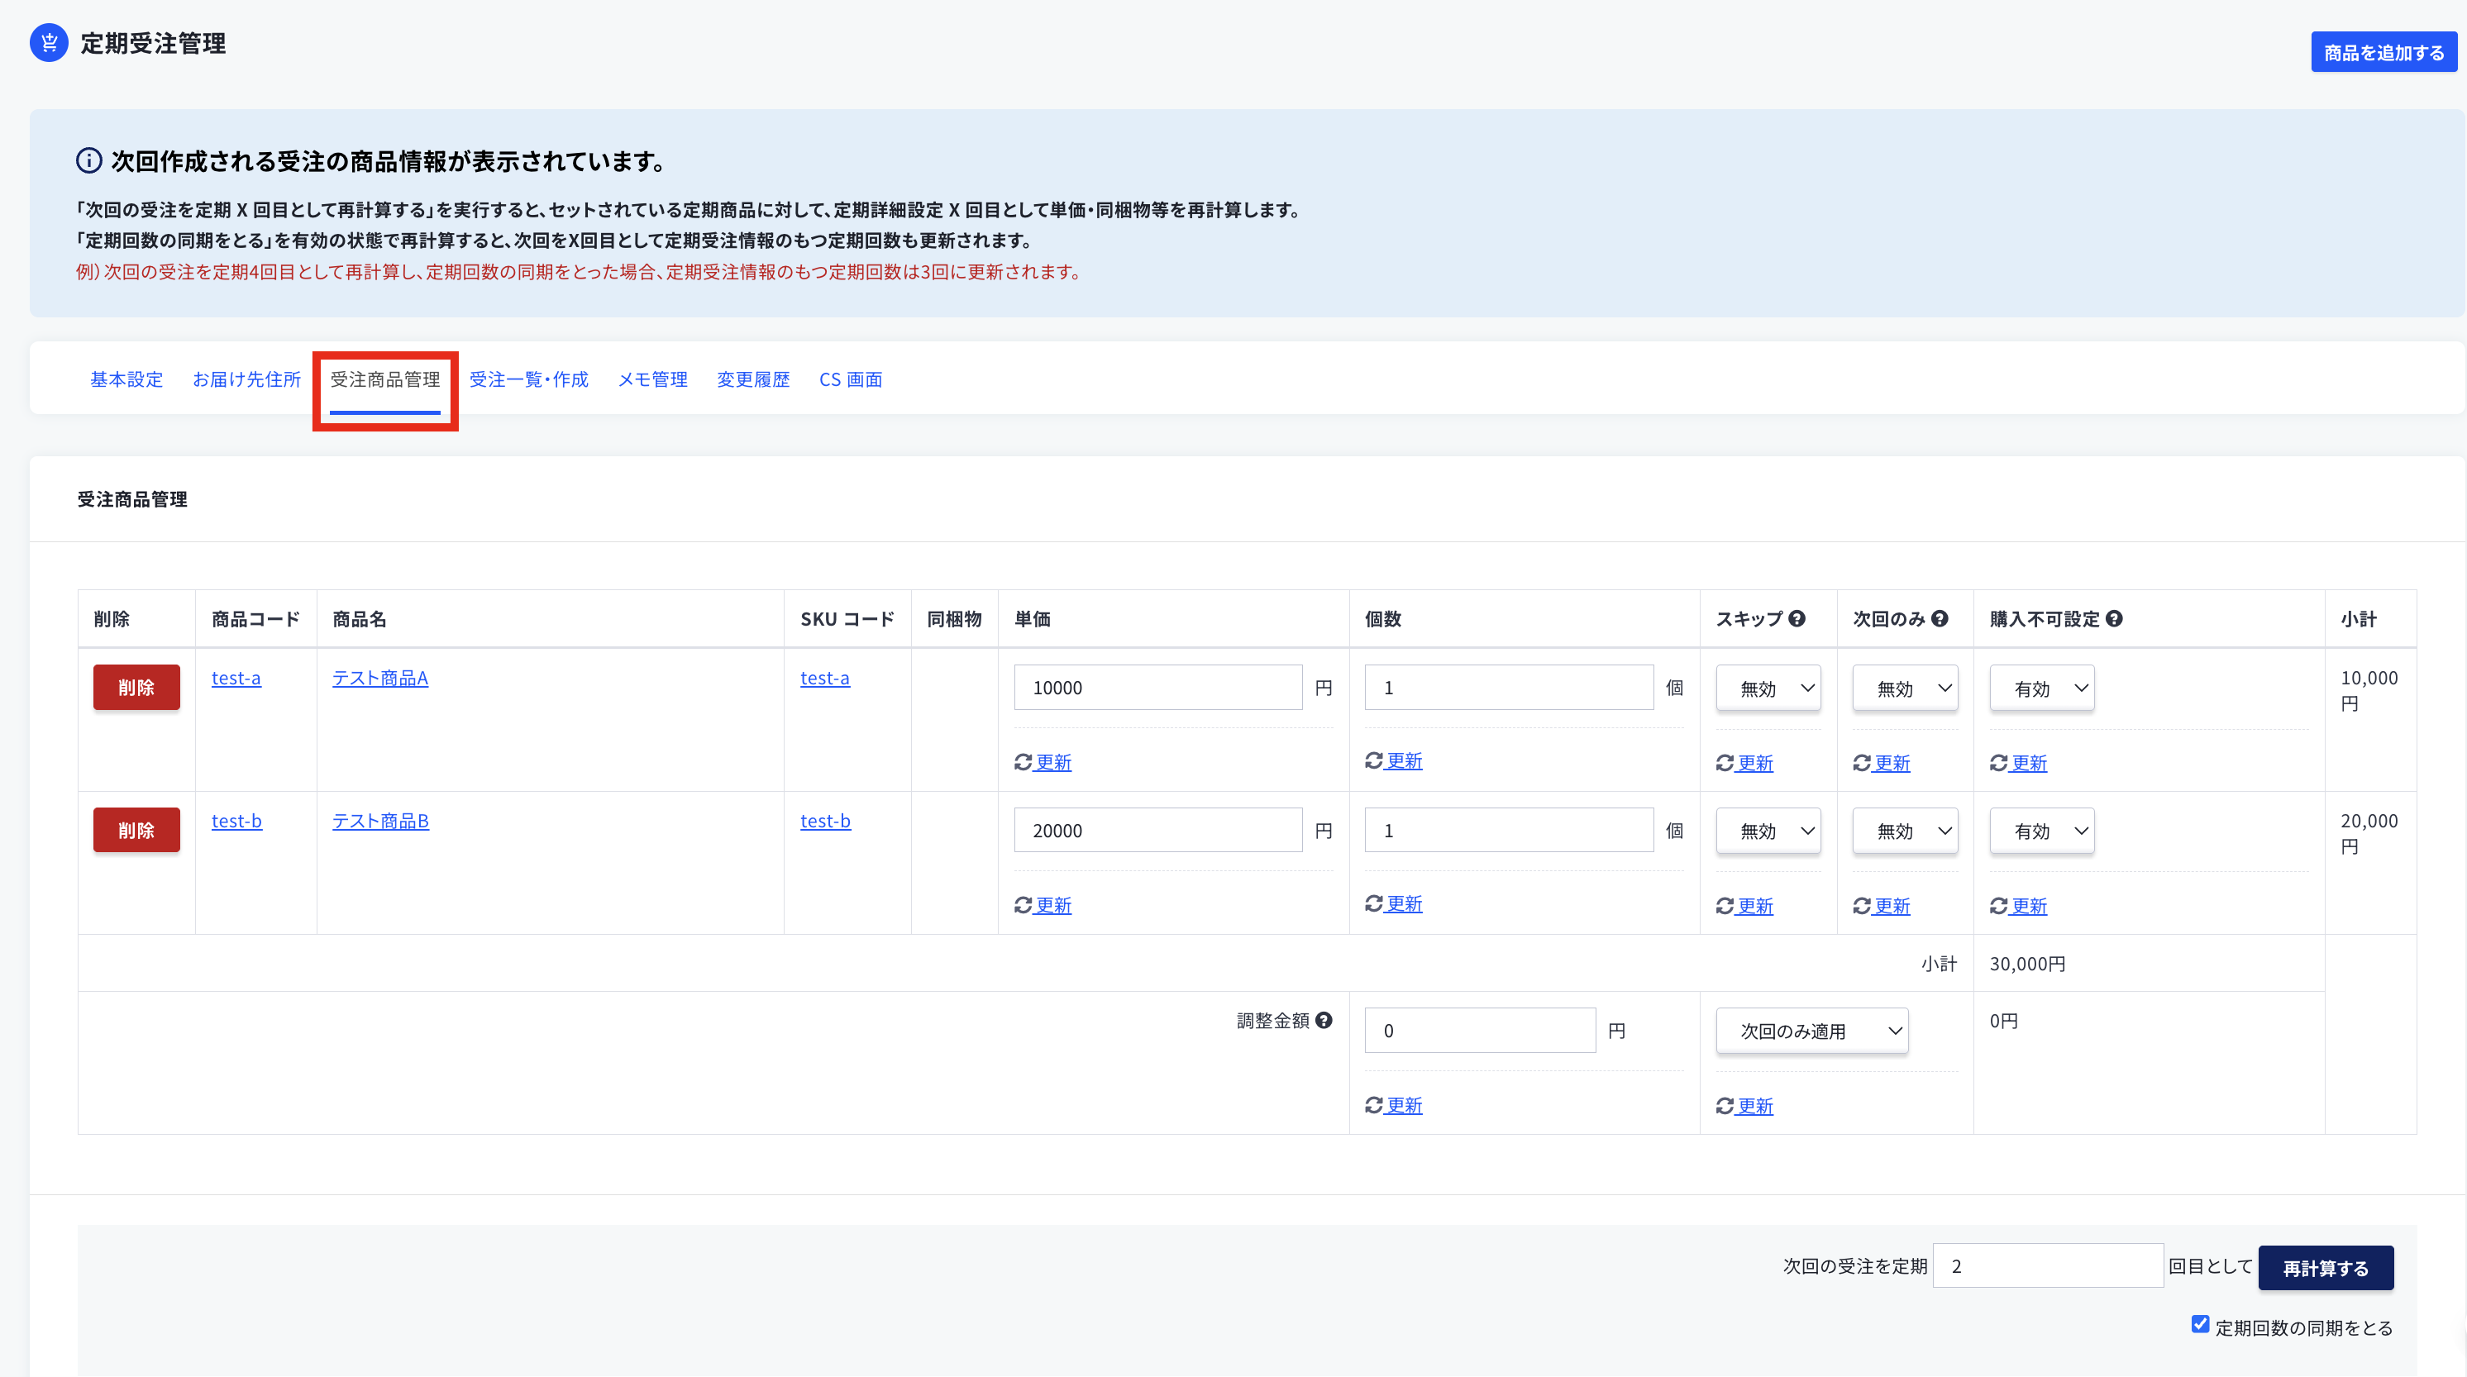Open スキップ dropdown for test-b
This screenshot has width=2467, height=1377.
1768,830
